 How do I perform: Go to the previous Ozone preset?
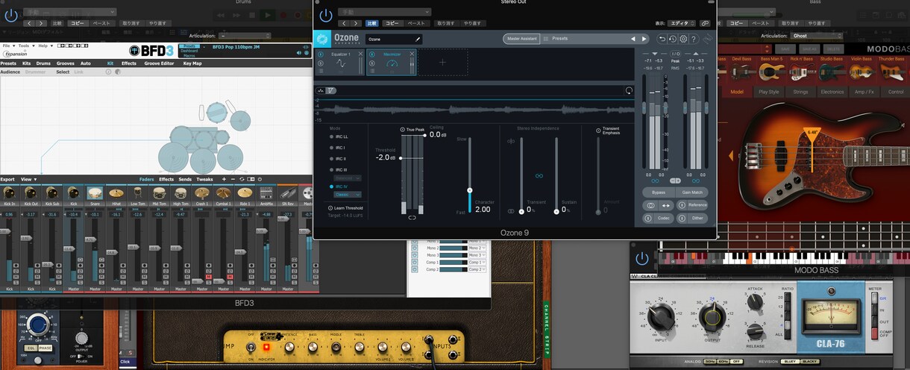[633, 39]
